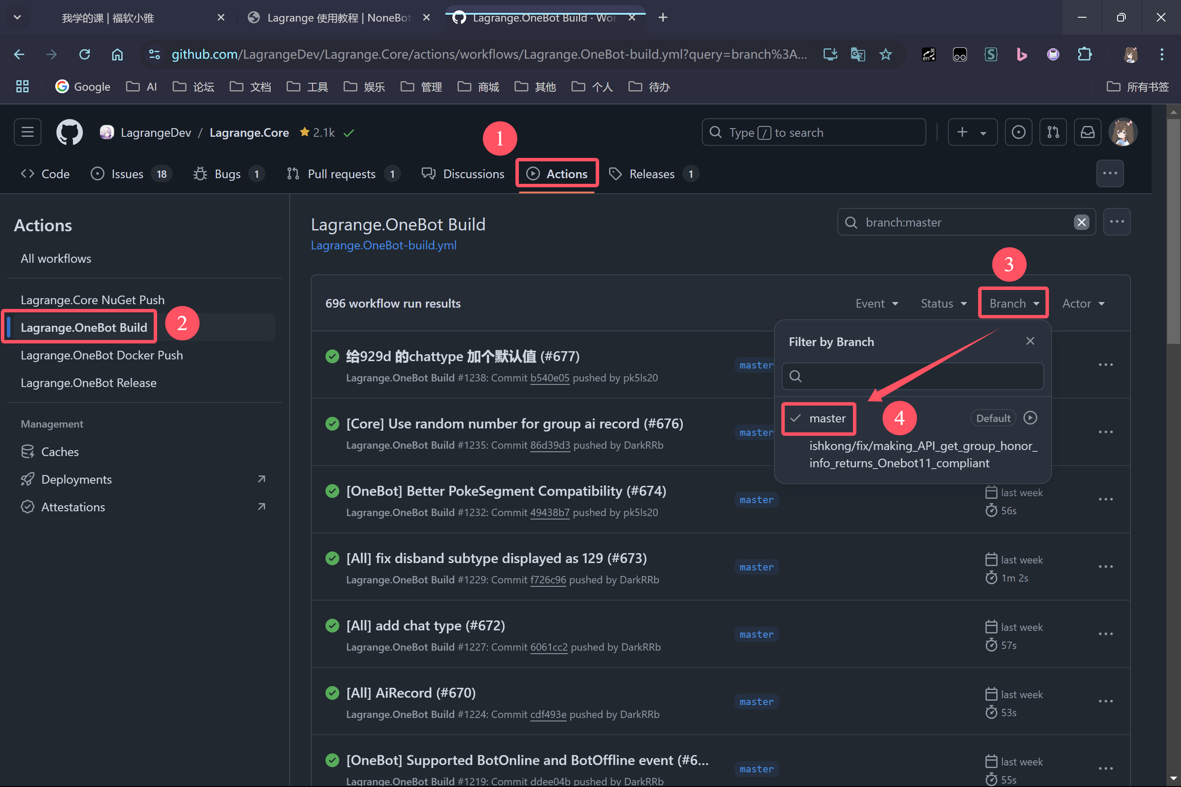Image resolution: width=1181 pixels, height=787 pixels.
Task: Open Lagrange.OneBot Docker Push workflow
Action: (x=101, y=355)
